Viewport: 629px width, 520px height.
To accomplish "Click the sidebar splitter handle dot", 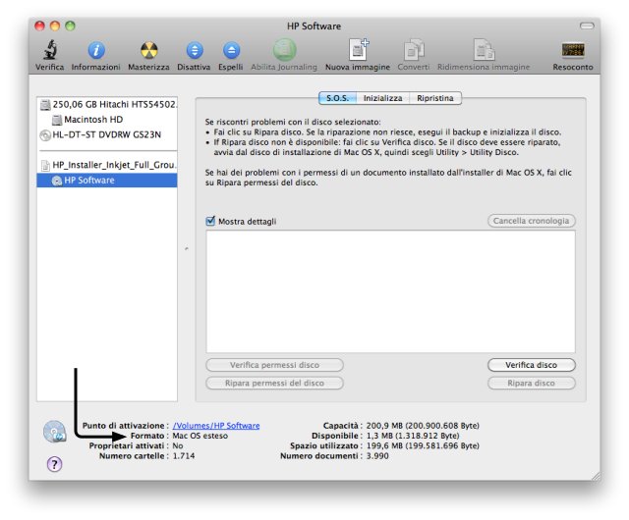I will pos(187,249).
